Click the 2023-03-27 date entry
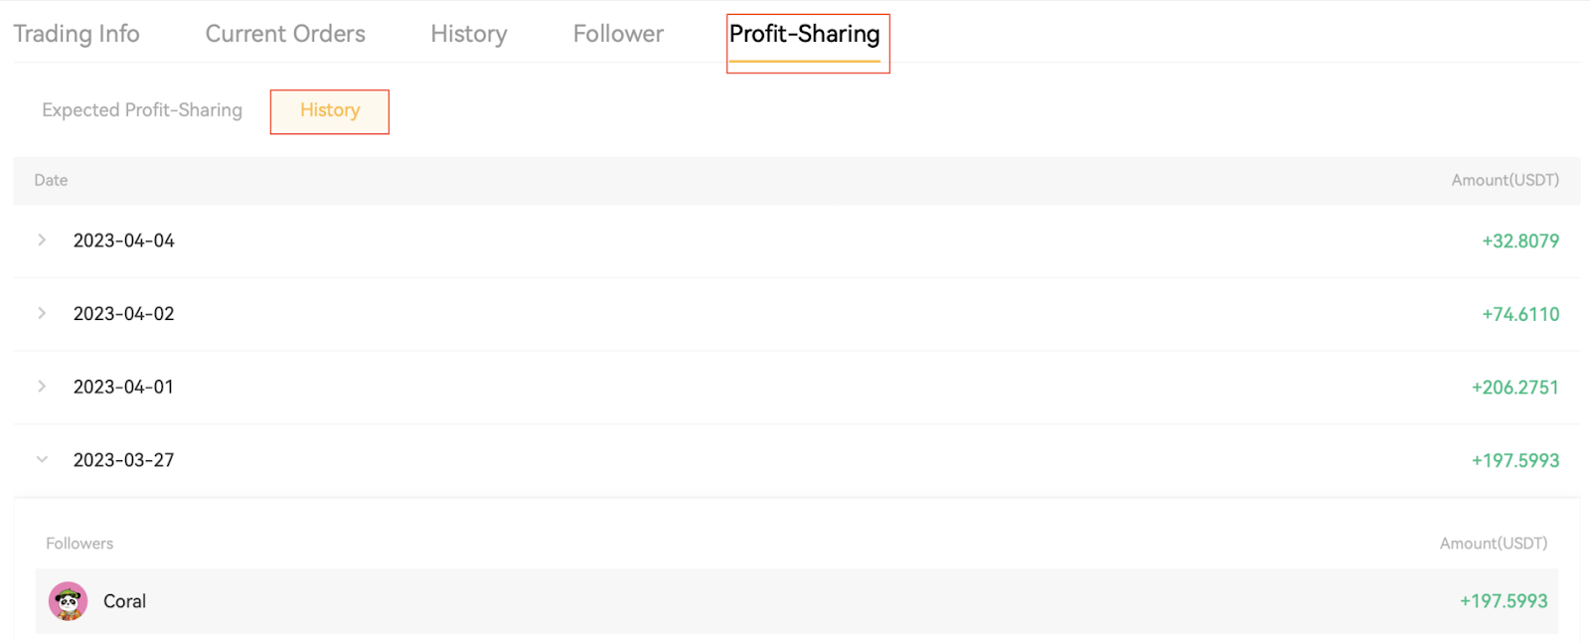Screen dimensions: 1590x642 click(x=124, y=460)
